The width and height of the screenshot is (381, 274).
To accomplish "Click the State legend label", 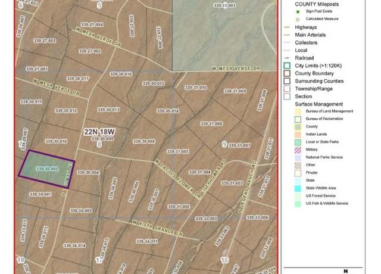I will [310, 180].
